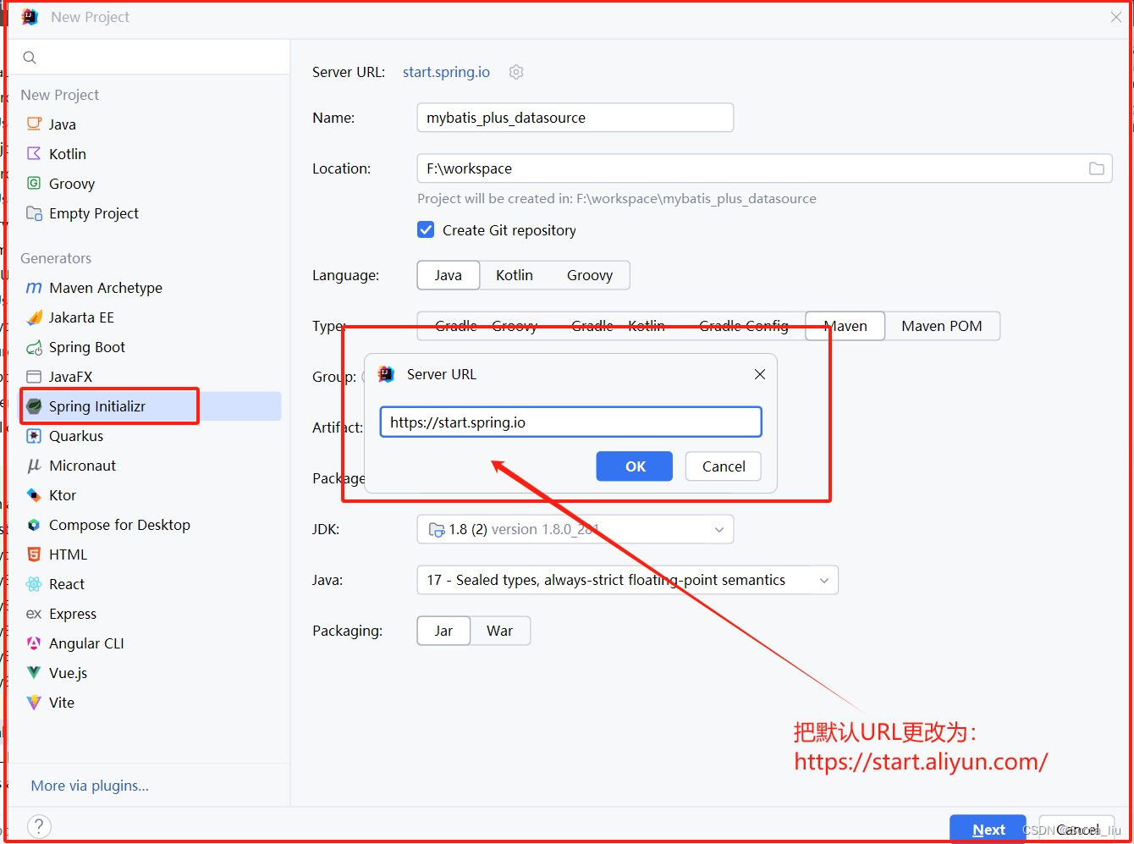Select Jar packaging
This screenshot has width=1134, height=844.
tap(443, 631)
